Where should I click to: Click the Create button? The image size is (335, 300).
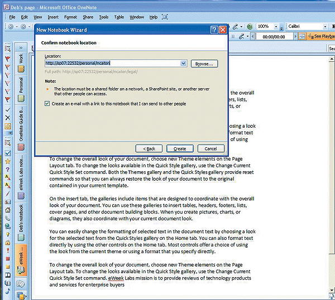click(x=180, y=149)
